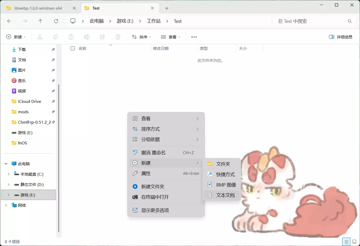Click the Delete (trash) toolbar icon
The height and width of the screenshot is (246, 360).
pyautogui.click(x=118, y=37)
